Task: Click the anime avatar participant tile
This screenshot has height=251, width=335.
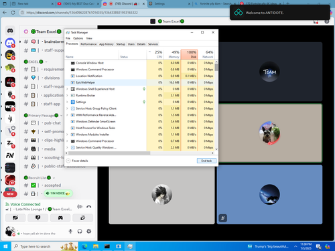Action: [161, 195]
